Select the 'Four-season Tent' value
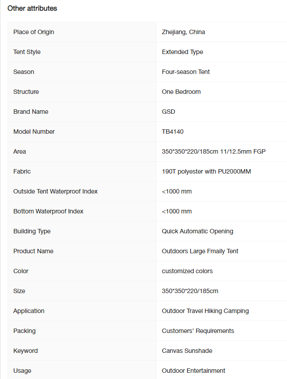 [x=186, y=72]
